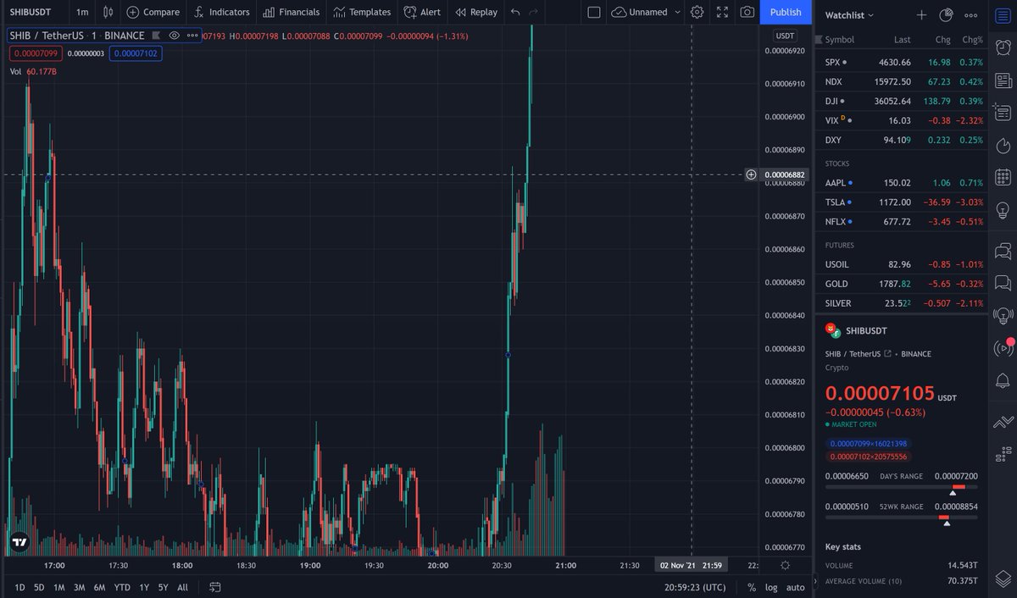The width and height of the screenshot is (1017, 598).
Task: Open public chats in the sidebar
Action: (1003, 252)
